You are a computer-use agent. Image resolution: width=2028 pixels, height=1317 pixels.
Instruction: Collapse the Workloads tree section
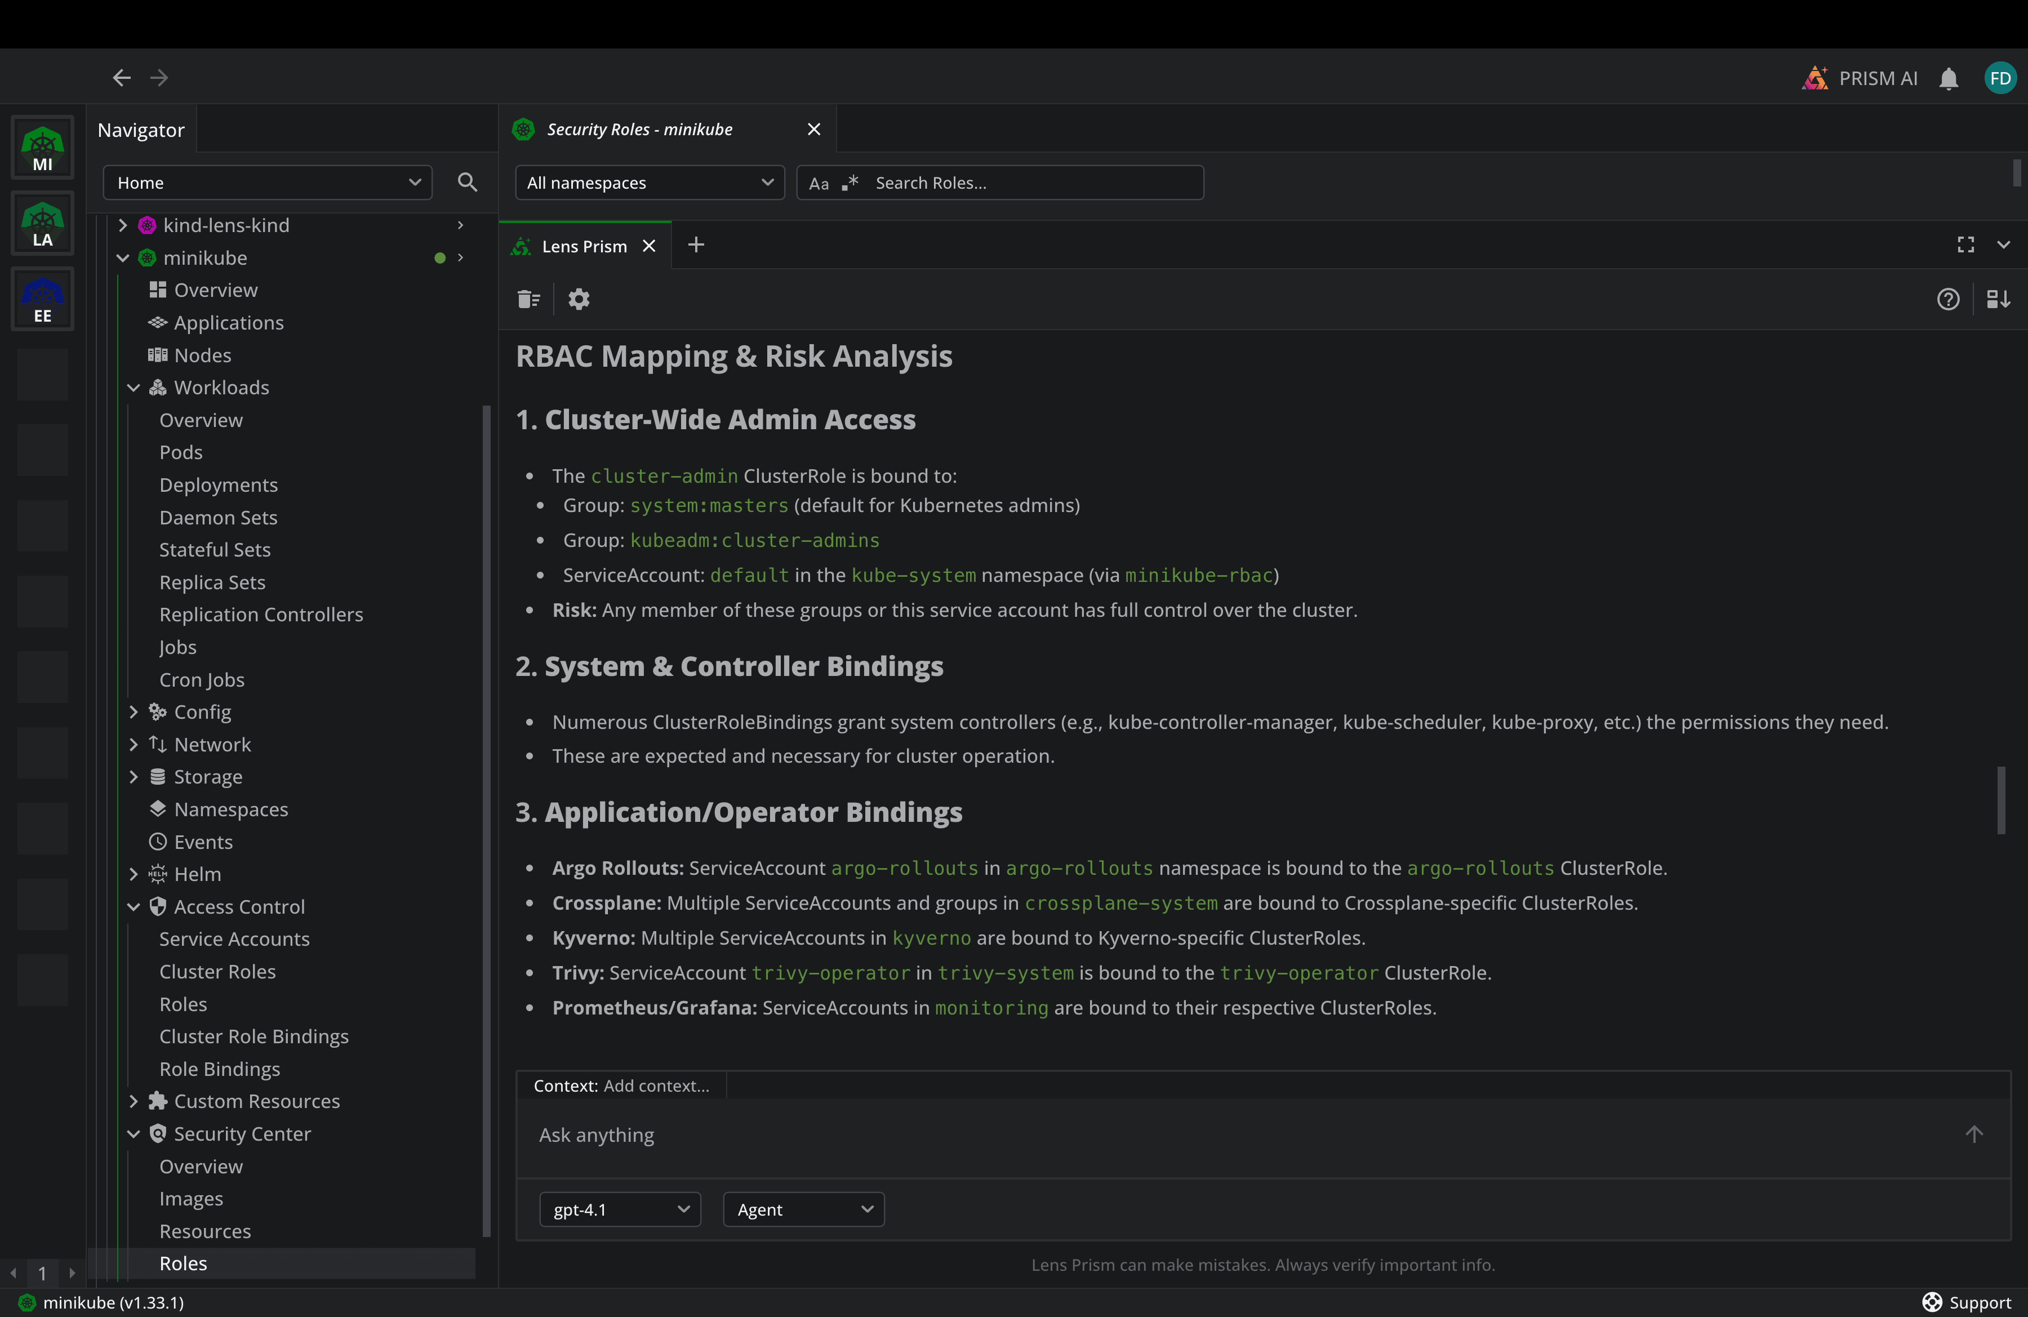[x=134, y=388]
